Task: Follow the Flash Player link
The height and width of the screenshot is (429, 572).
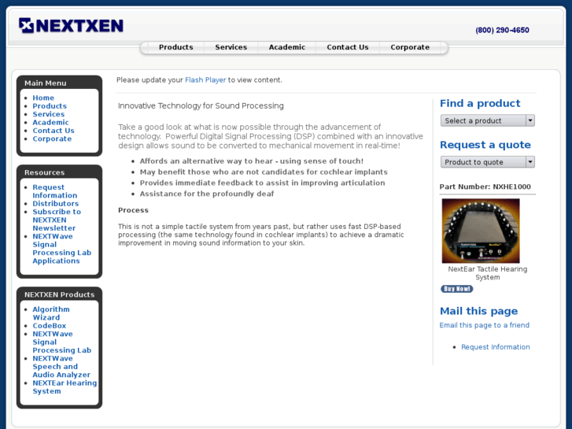Action: point(205,80)
